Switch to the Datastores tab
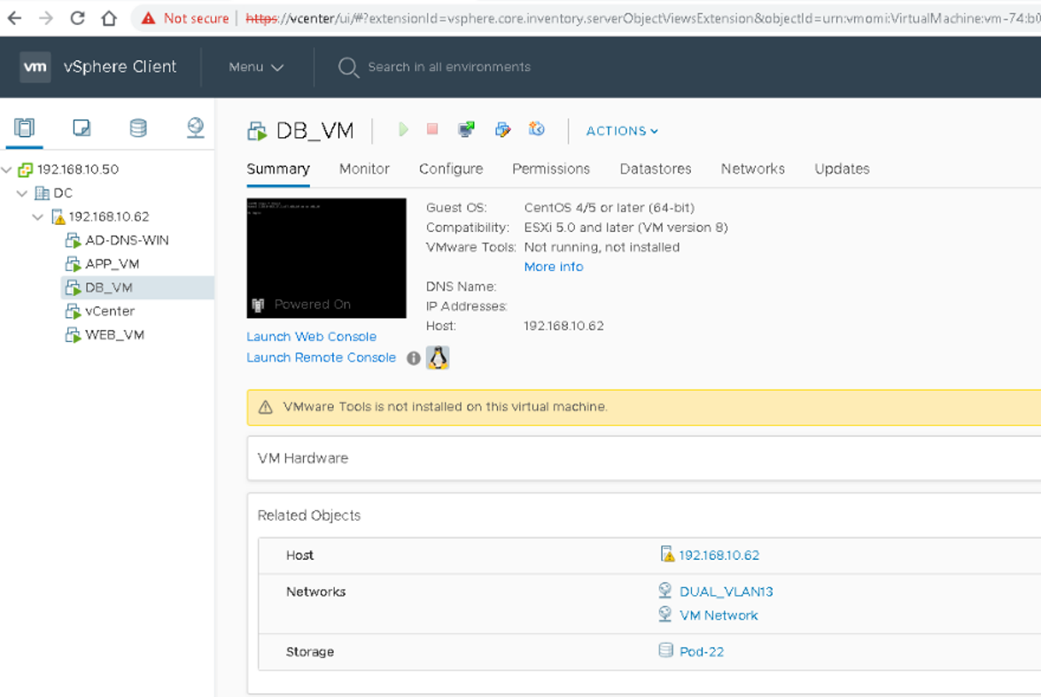Screen dimensions: 1041x697 [656, 168]
